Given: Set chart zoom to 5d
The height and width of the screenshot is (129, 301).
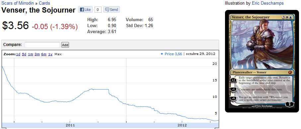Looking at the screenshot, I should tap(24, 54).
